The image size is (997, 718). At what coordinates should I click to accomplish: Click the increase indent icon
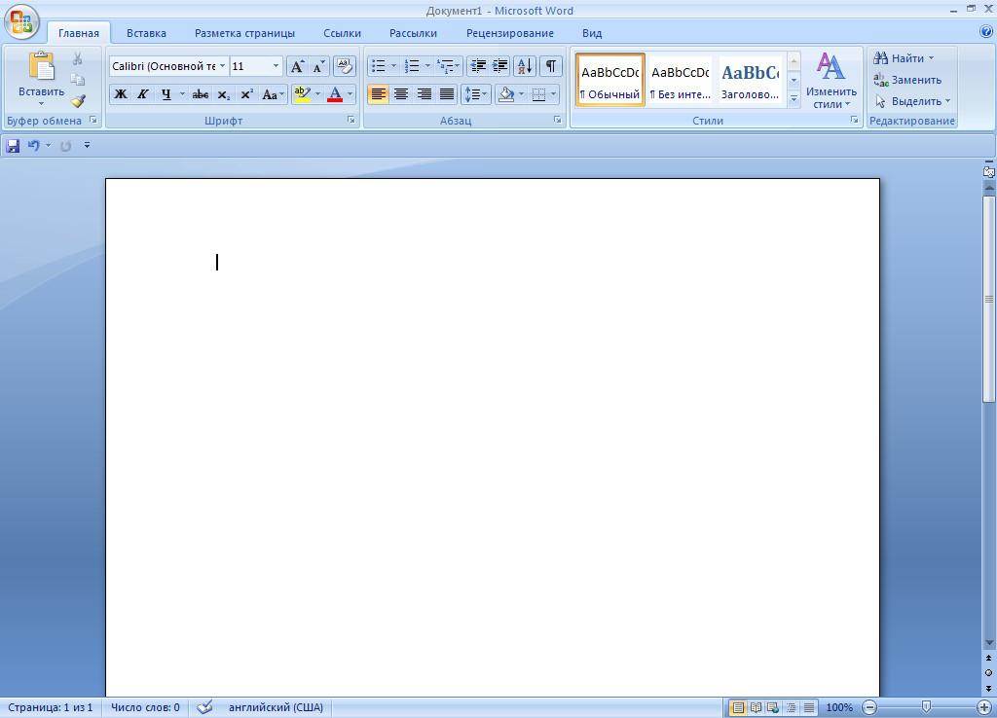point(499,66)
